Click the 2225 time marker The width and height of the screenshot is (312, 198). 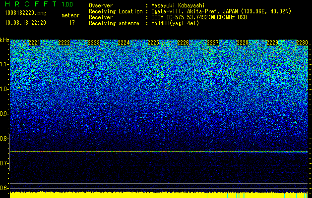[153, 43]
